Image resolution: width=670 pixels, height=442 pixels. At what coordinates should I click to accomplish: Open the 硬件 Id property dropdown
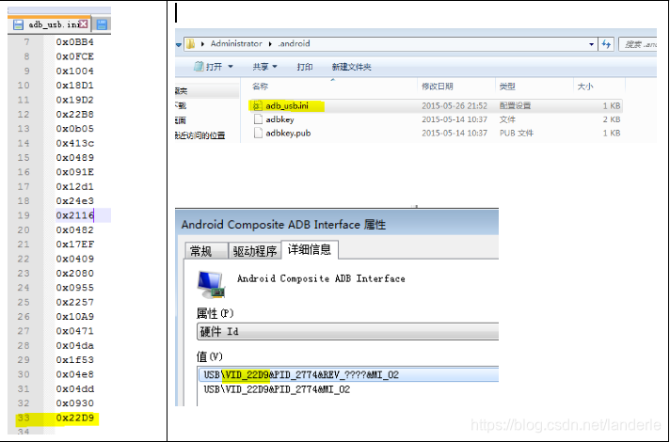pos(347,331)
